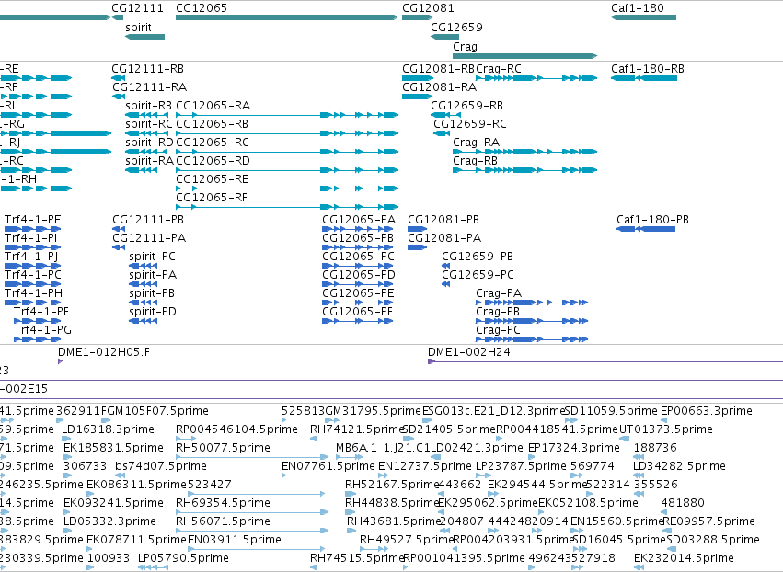Screen dimensions: 783x572
Task: Select protein Trf4-1-PI
Action: pos(32,247)
